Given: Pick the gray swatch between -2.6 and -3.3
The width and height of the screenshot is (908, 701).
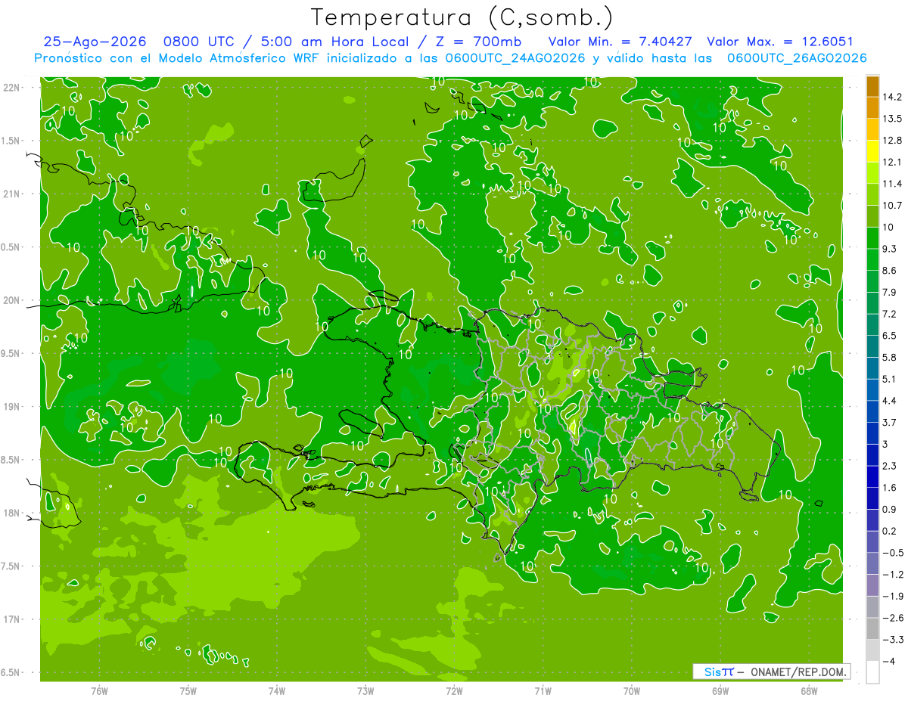Looking at the screenshot, I should [872, 628].
